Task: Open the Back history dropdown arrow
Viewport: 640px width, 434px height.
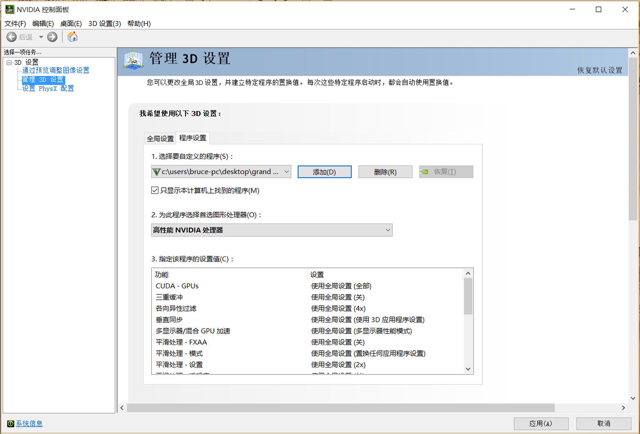Action: point(41,37)
